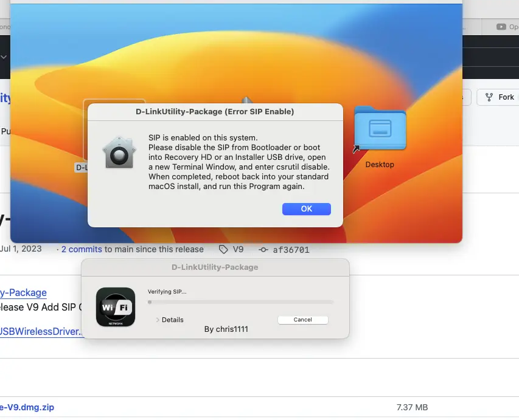Click the Fork branch icon
This screenshot has height=420, width=519.
pos(489,97)
